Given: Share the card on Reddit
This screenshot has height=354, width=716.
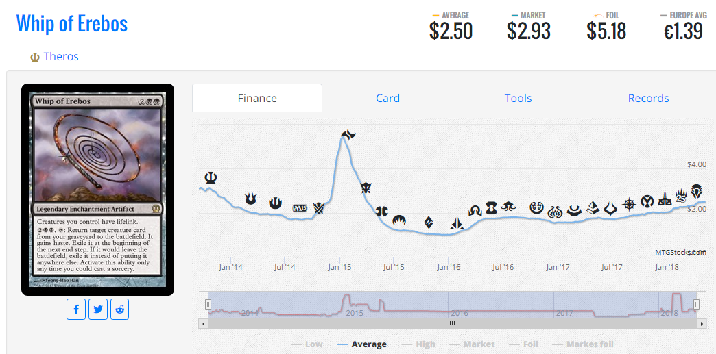Looking at the screenshot, I should [120, 309].
